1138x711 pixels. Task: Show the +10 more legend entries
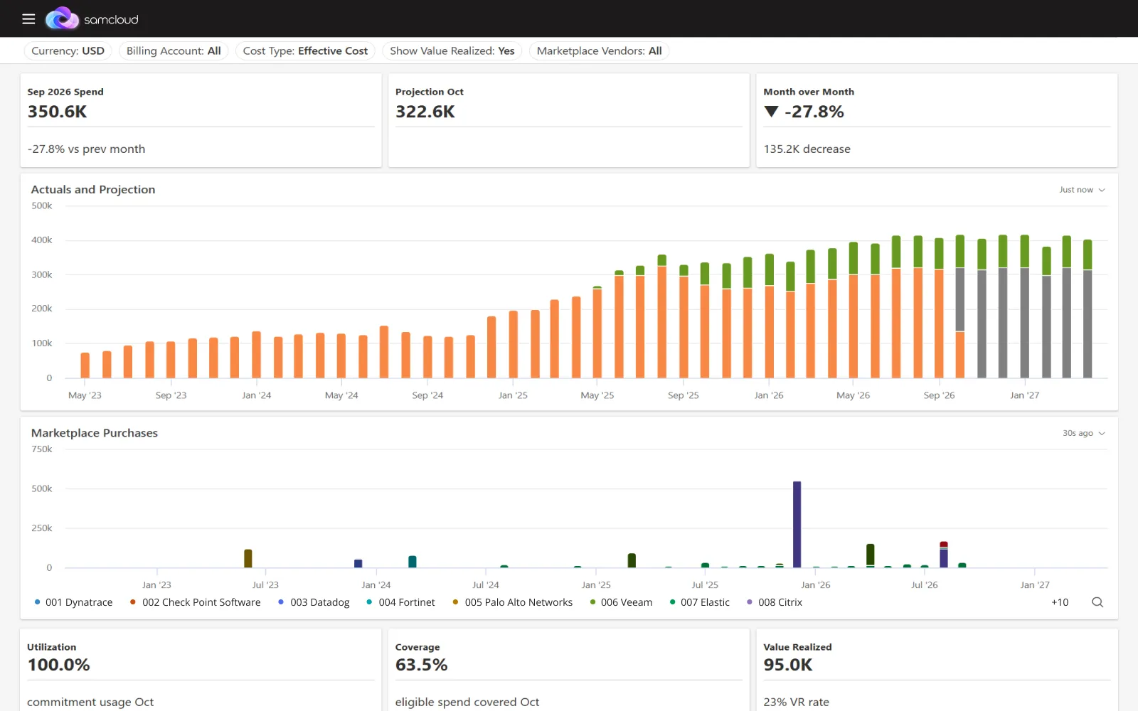pos(1060,602)
